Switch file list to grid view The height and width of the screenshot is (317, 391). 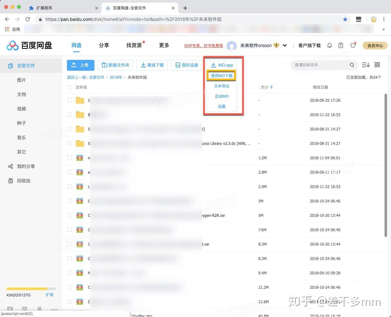click(x=377, y=65)
